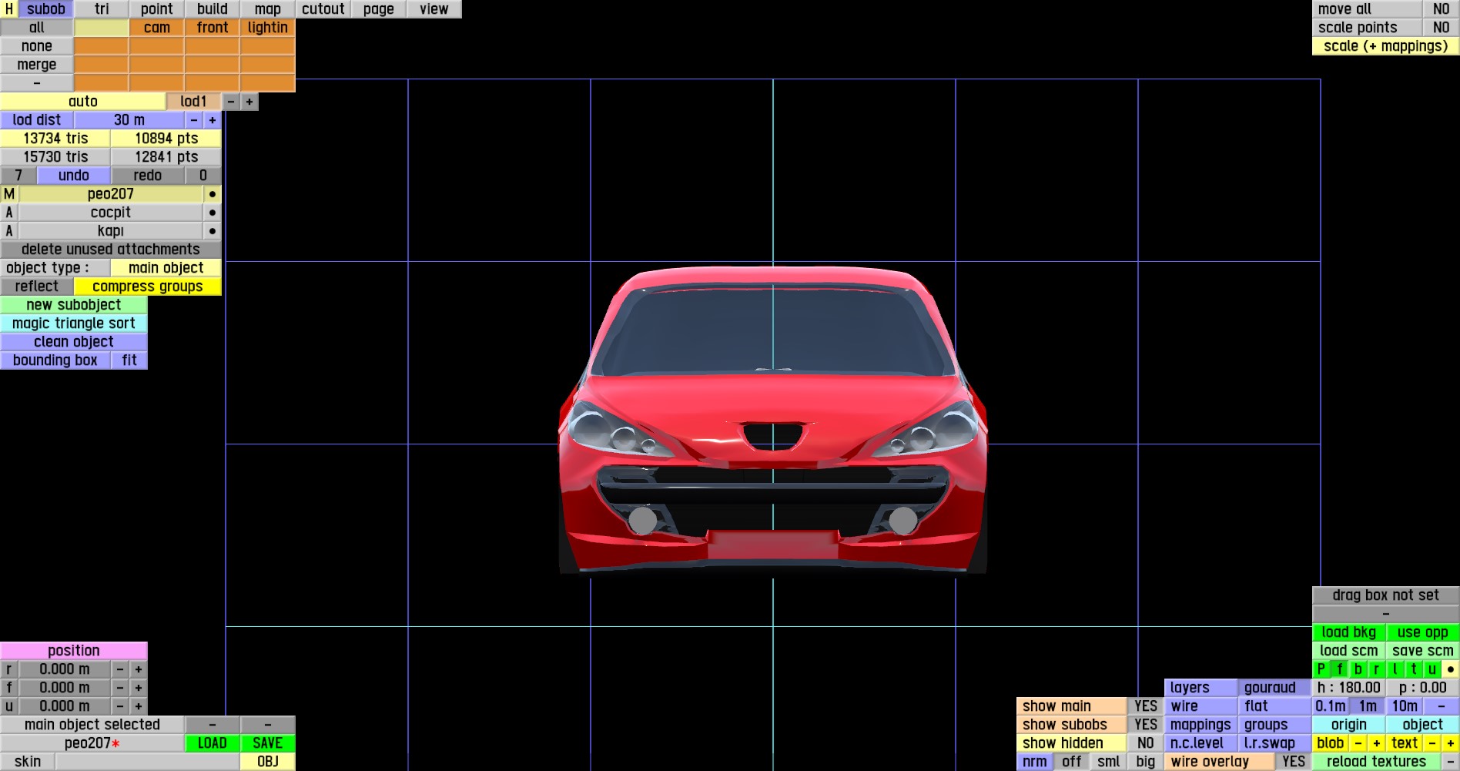Click magic triangle sort button
Screen dimensions: 1460x771
(x=74, y=323)
